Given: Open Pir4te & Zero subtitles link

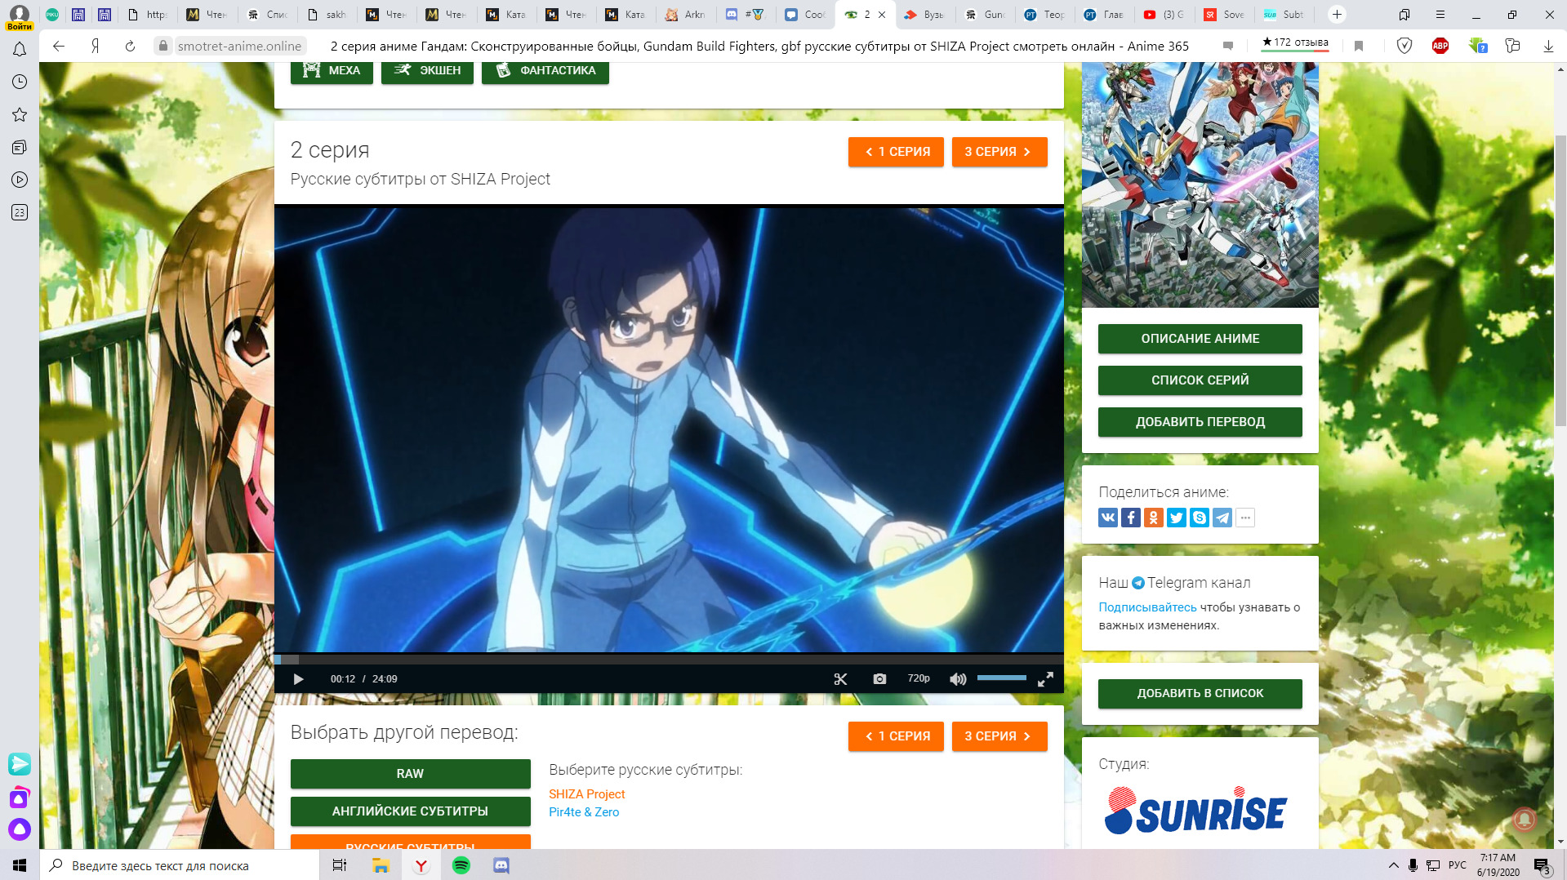Looking at the screenshot, I should [584, 812].
